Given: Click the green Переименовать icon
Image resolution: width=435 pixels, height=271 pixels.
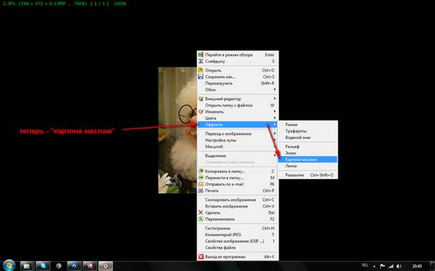Looking at the screenshot, I should tap(201, 219).
